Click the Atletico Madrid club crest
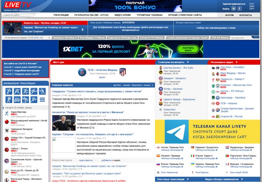Viewport: 262px width, 182px height. [123, 72]
